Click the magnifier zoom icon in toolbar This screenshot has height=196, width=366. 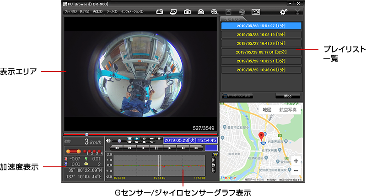pyautogui.click(x=215, y=11)
